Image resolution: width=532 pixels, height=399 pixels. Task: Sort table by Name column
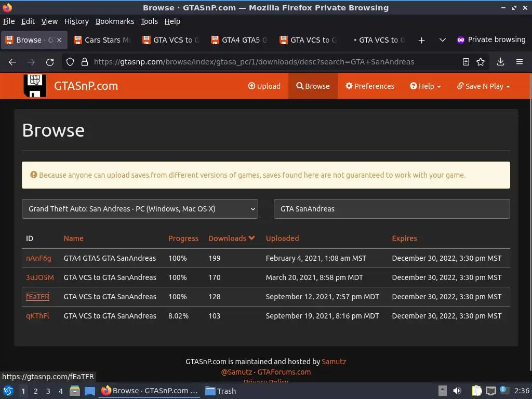(x=74, y=238)
